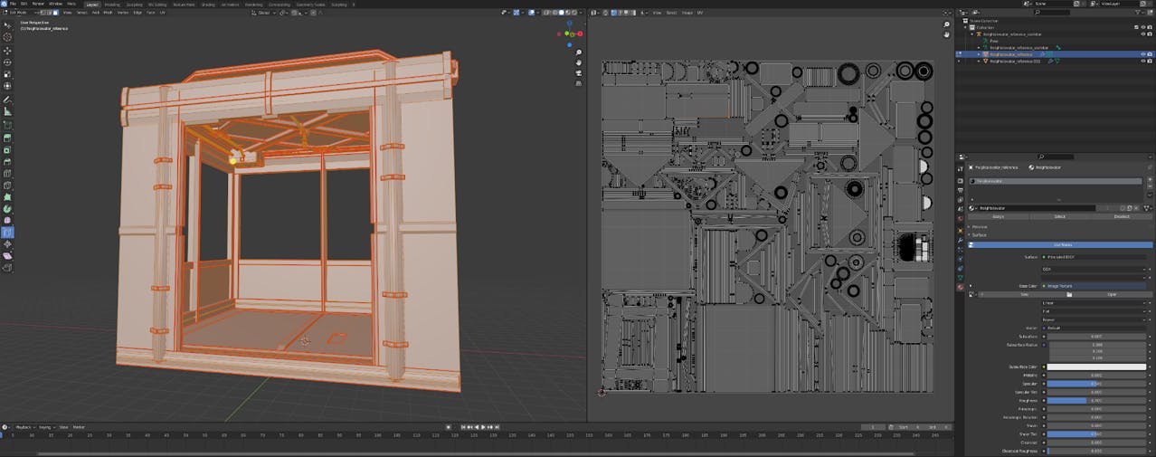Select the Extrude Region tool
The height and width of the screenshot is (457, 1156).
coord(7,138)
